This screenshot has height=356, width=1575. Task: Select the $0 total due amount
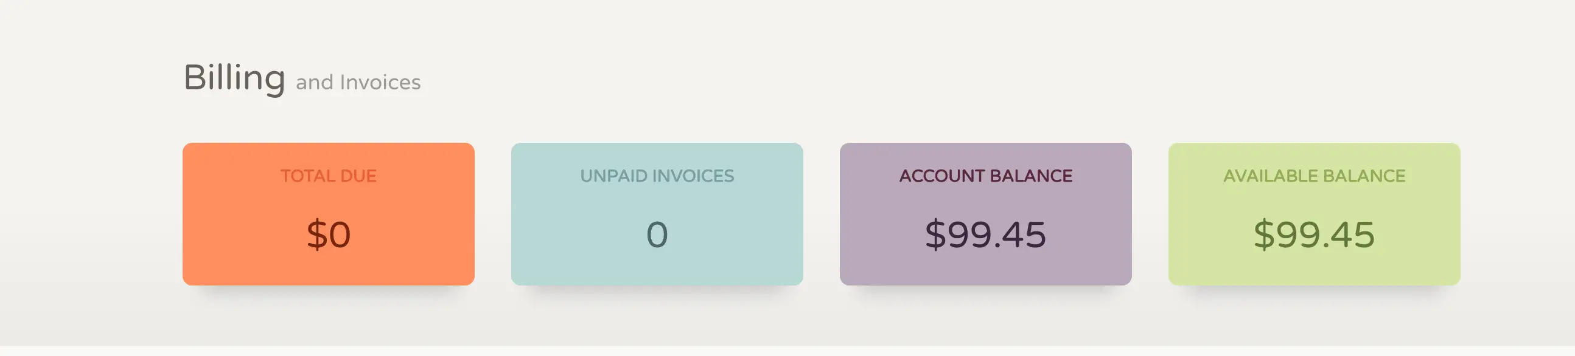point(329,234)
